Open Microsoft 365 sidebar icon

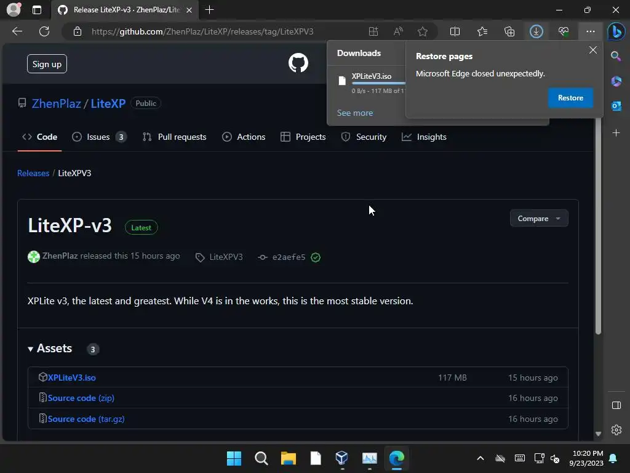(x=616, y=81)
